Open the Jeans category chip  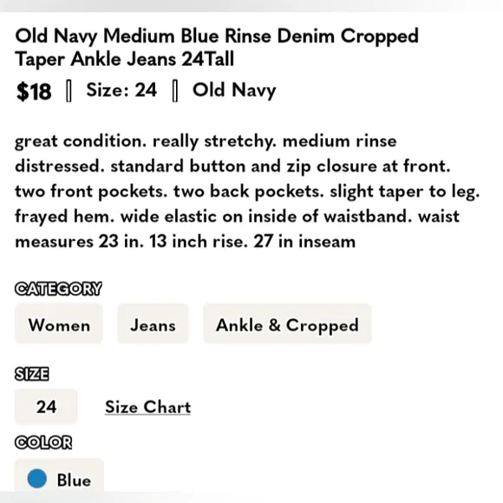(x=153, y=324)
